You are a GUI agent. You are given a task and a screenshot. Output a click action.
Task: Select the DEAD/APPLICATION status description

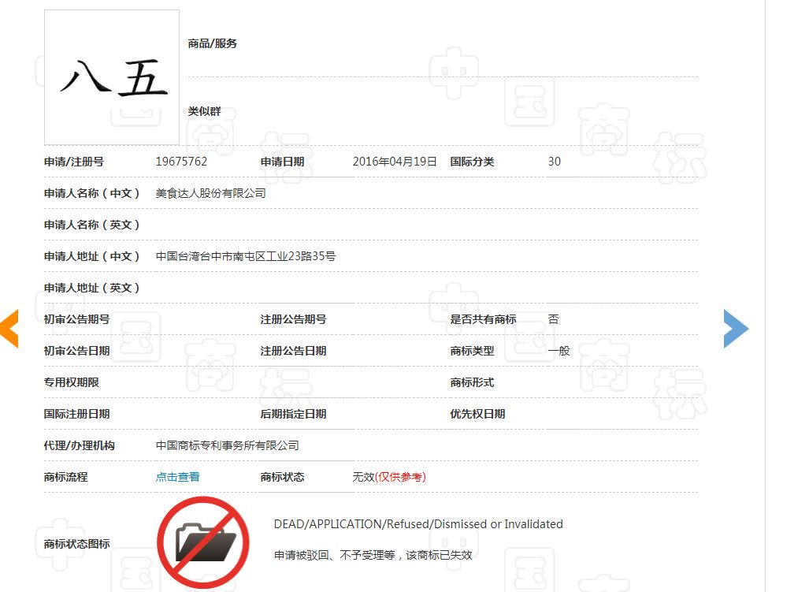tap(418, 524)
